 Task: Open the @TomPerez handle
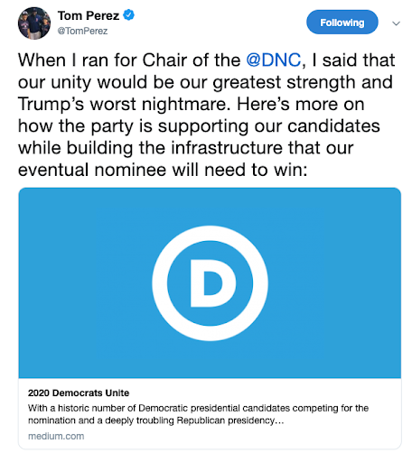[x=82, y=31]
